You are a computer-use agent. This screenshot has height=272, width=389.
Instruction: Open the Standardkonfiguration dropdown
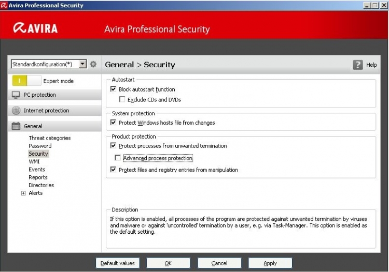coord(82,64)
